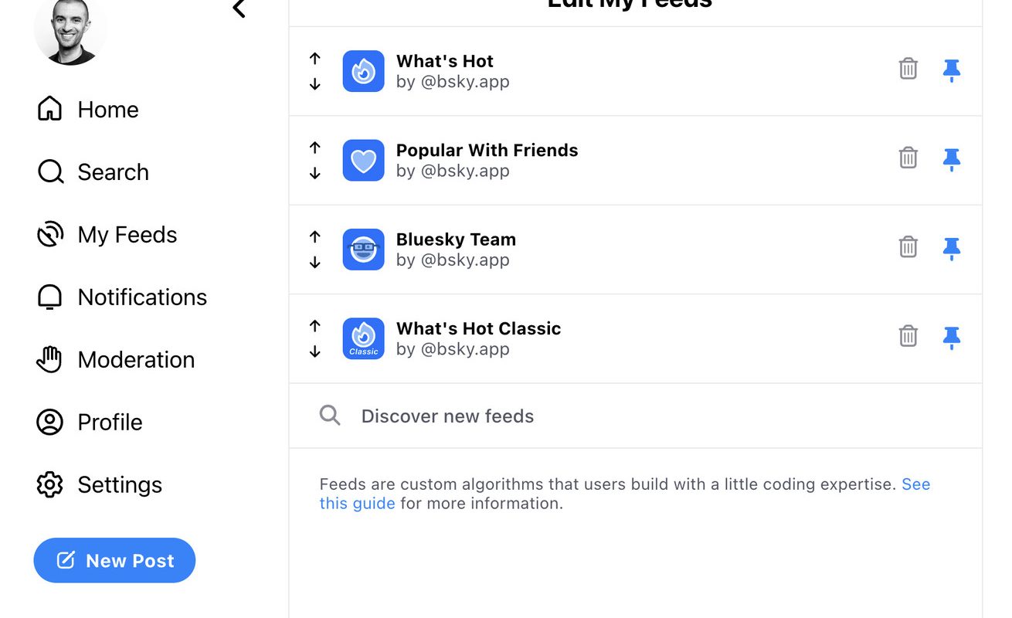Unpin the Bluesky Team feed
This screenshot has height=618, width=1012.
[x=952, y=249]
